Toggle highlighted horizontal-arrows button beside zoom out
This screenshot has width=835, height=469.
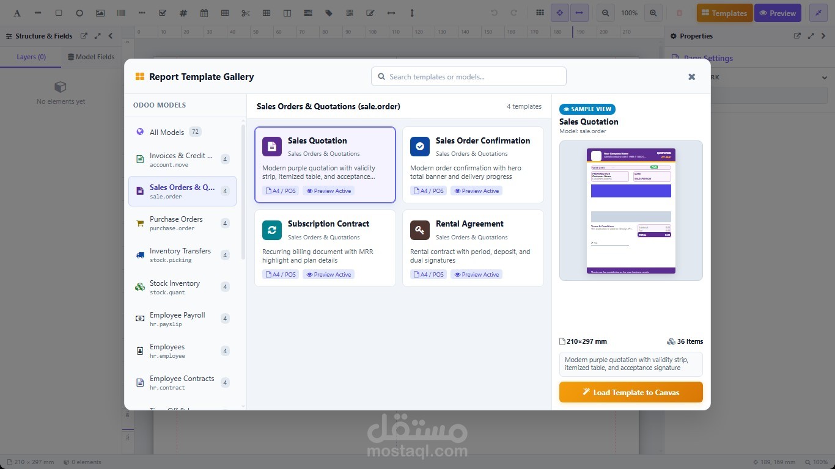click(x=579, y=13)
